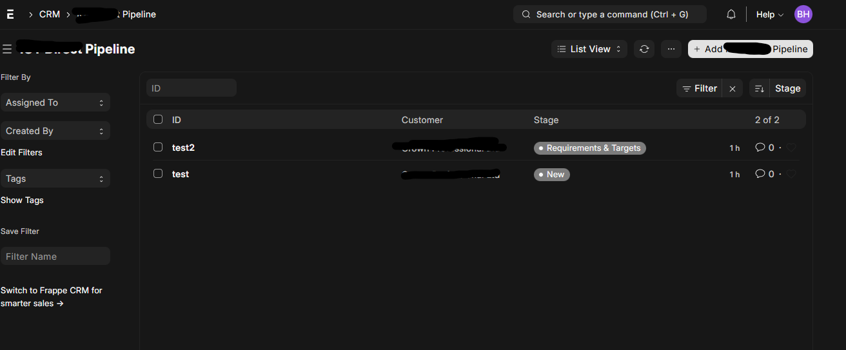Open the List View switcher dropdown
The height and width of the screenshot is (350, 846).
pos(589,49)
